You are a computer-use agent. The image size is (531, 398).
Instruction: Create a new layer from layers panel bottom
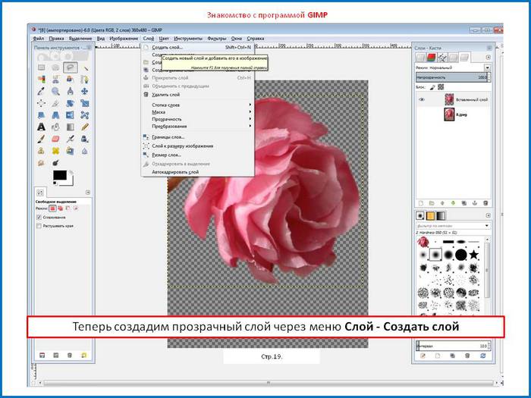421,203
